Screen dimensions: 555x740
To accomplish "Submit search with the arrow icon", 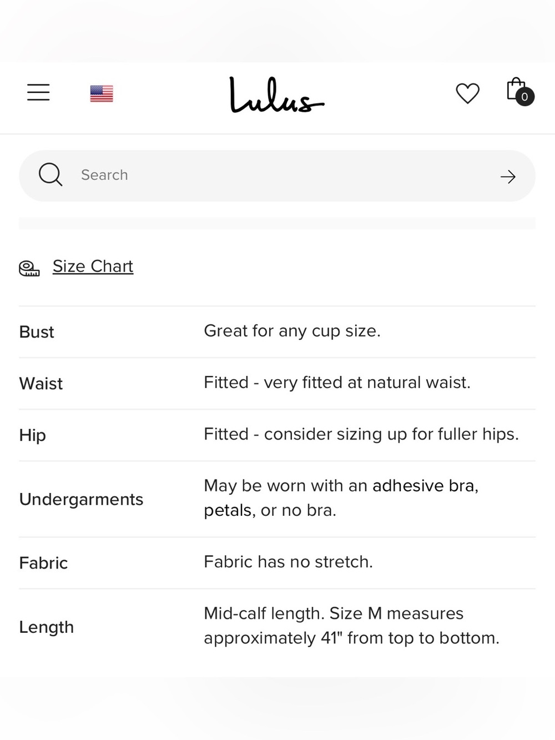I will 508,177.
